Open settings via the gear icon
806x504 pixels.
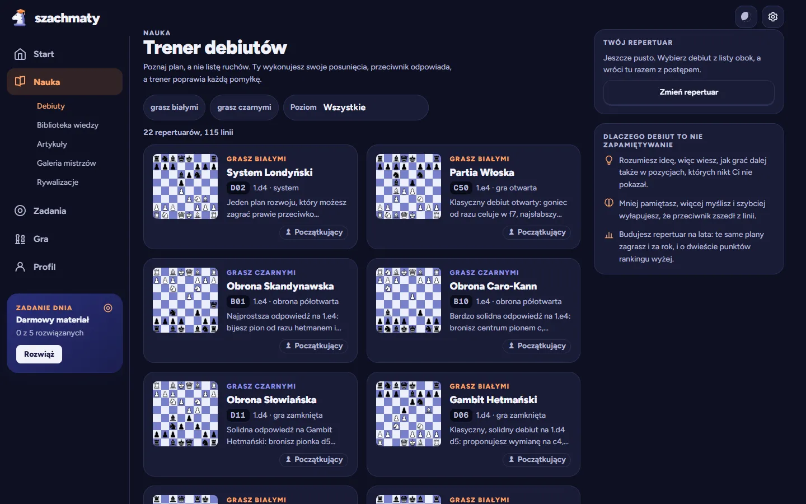[x=773, y=17]
